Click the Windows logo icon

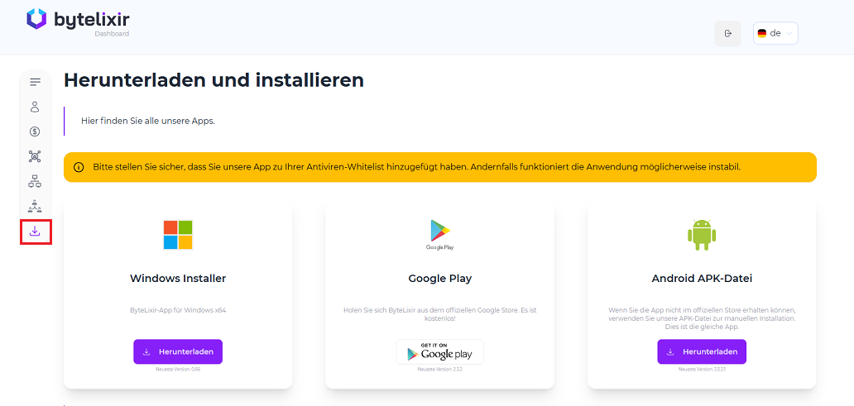(x=178, y=235)
